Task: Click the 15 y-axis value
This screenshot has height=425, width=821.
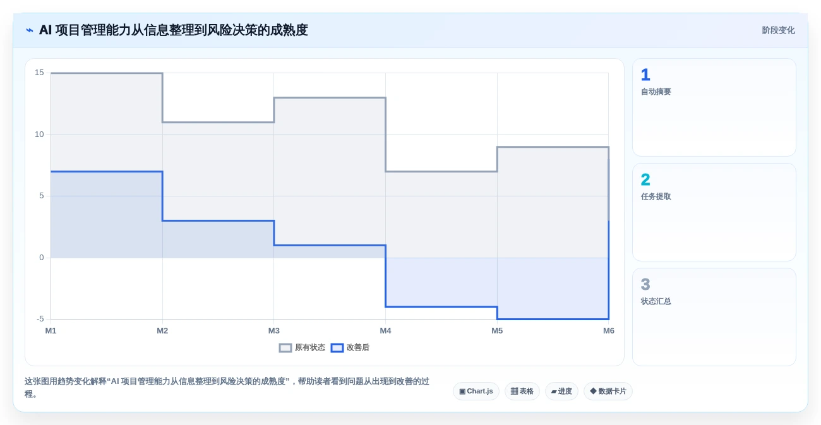Action: pos(39,73)
